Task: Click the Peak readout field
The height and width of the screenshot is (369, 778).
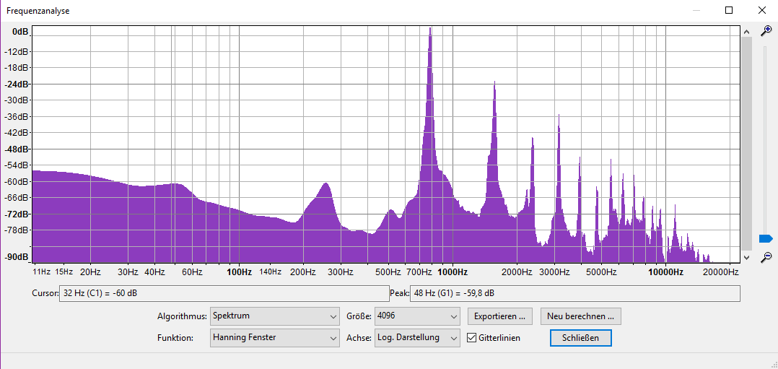Action: click(x=575, y=293)
